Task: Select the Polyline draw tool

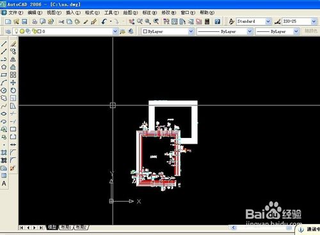Action: pyautogui.click(x=4, y=59)
